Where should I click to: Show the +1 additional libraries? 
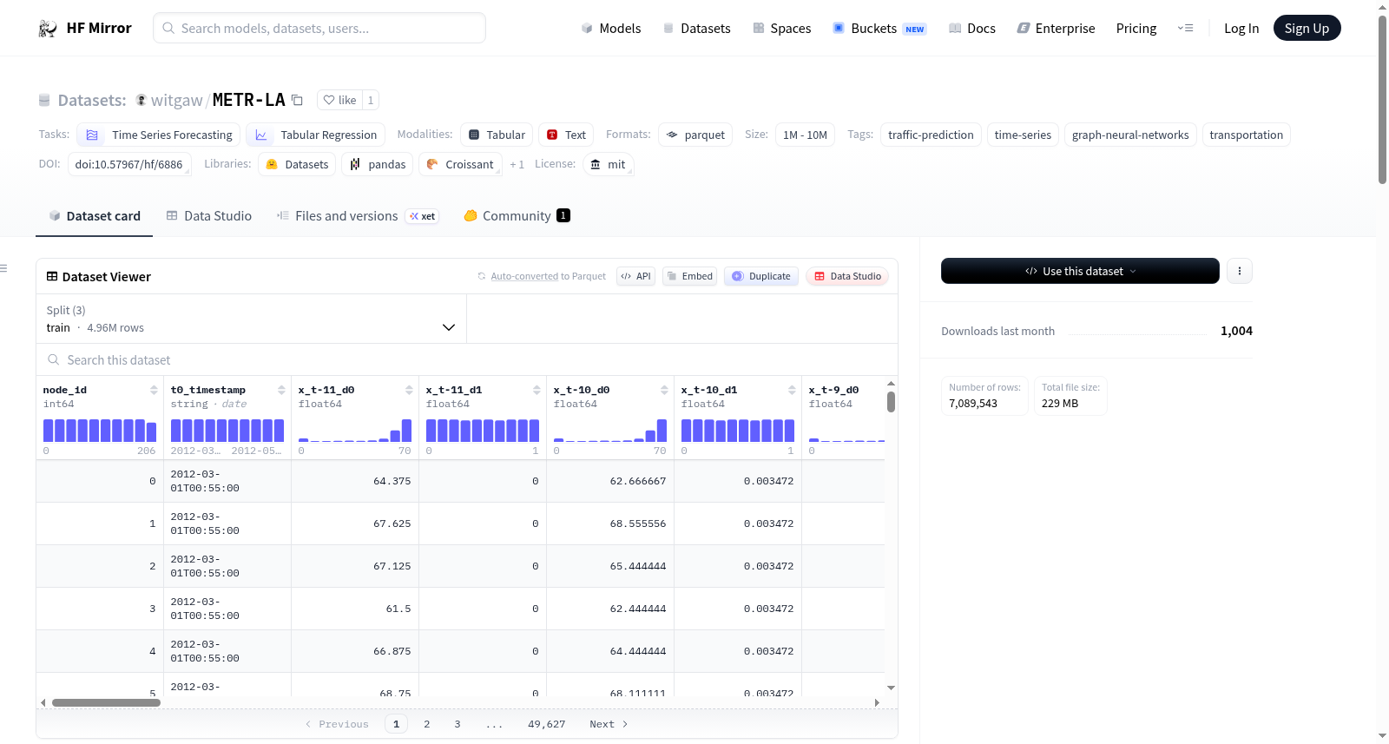pyautogui.click(x=517, y=164)
